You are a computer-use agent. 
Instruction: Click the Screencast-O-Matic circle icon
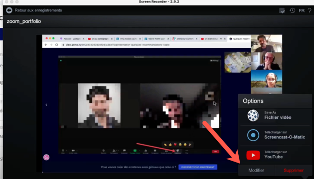[x=253, y=135]
